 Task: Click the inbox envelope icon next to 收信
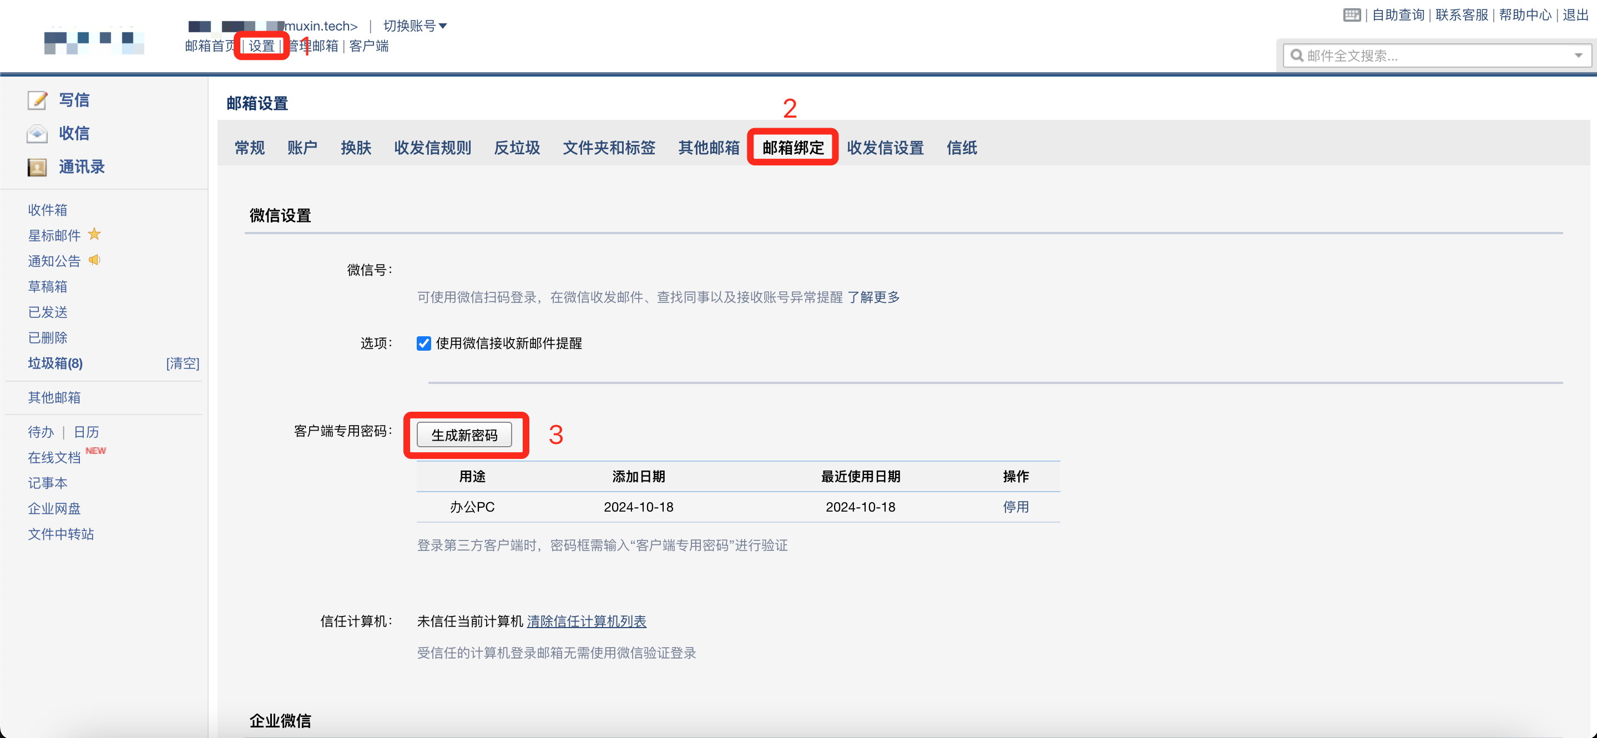(x=37, y=133)
